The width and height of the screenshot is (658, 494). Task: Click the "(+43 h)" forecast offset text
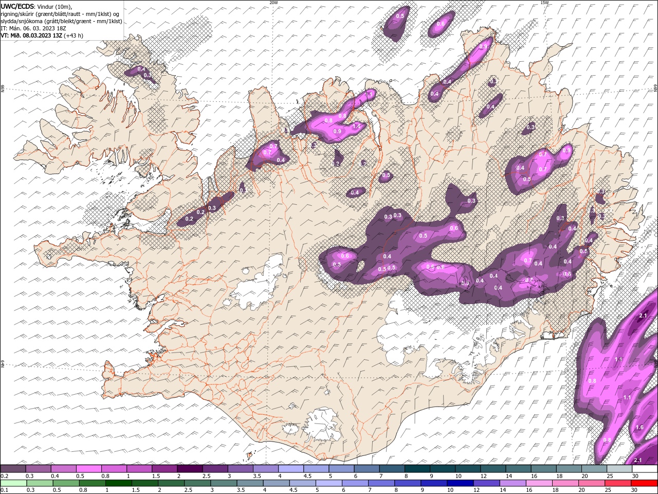tap(74, 36)
